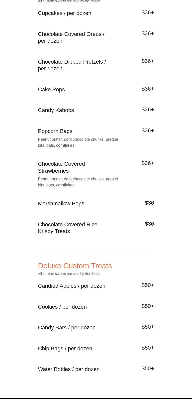Select Chip Bags per dozen
The height and width of the screenshot is (399, 192).
point(65,349)
